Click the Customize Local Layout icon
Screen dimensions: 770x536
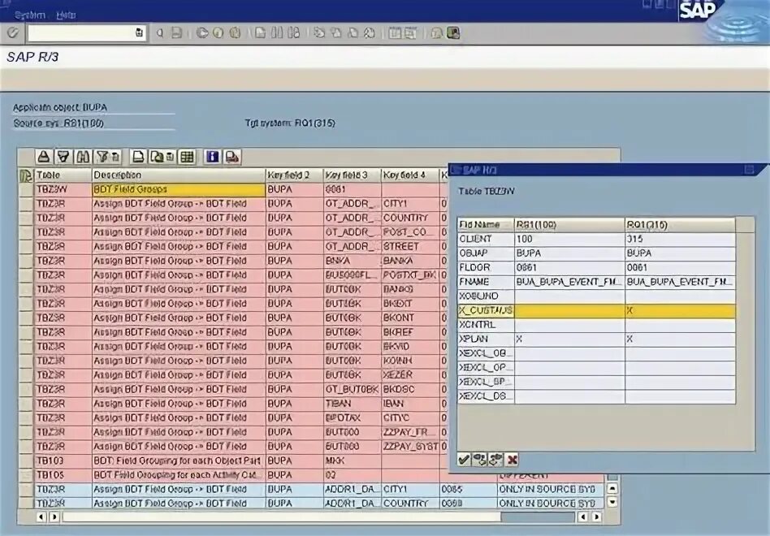point(453,32)
